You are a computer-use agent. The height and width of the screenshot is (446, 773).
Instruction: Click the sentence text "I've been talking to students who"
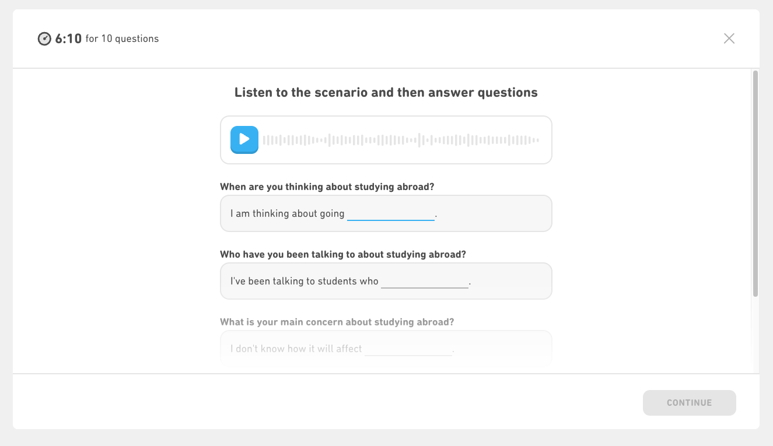coord(305,281)
